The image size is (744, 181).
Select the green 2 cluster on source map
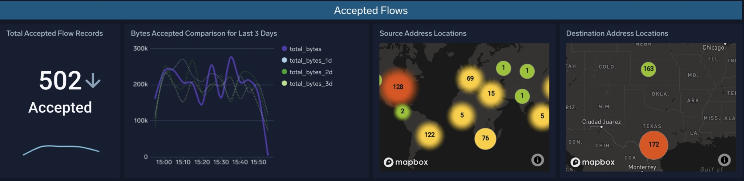click(x=403, y=111)
